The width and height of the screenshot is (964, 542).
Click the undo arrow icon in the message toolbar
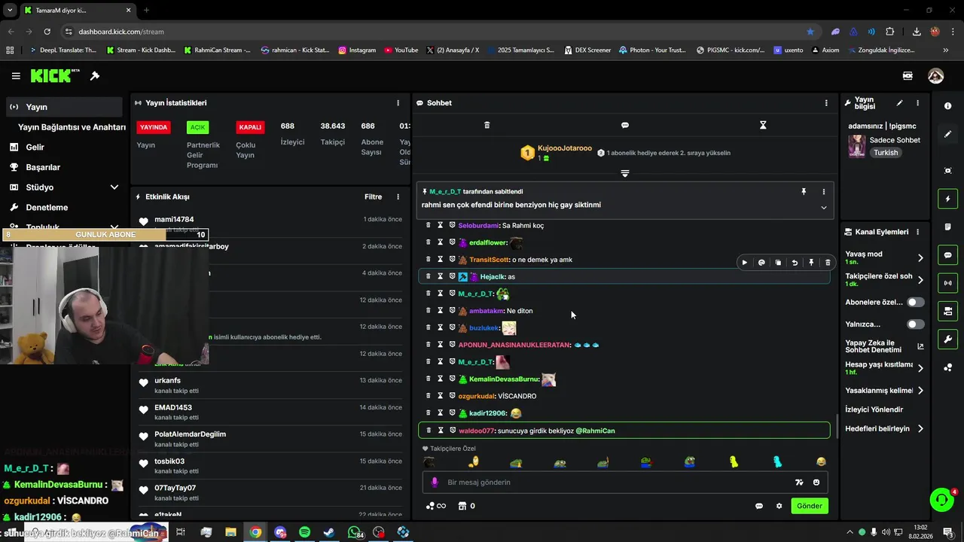(795, 263)
